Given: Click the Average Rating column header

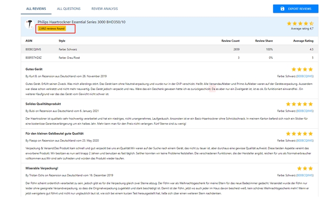Looking at the screenshot, I should coord(303,41).
